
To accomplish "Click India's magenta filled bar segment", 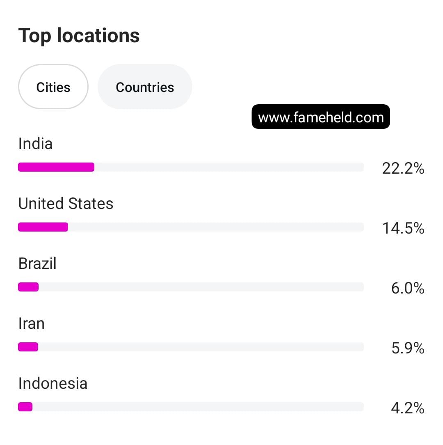I will (56, 167).
